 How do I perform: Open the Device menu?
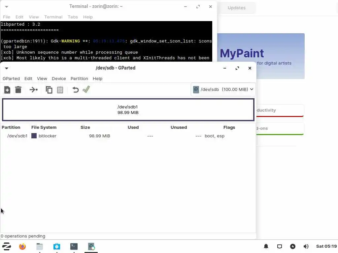point(59,78)
